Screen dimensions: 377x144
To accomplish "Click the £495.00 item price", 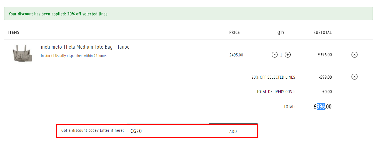I will click(x=236, y=55).
